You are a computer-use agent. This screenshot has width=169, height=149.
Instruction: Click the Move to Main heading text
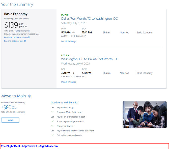point(14,96)
